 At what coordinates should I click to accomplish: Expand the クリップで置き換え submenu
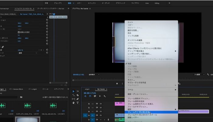pos(151,51)
